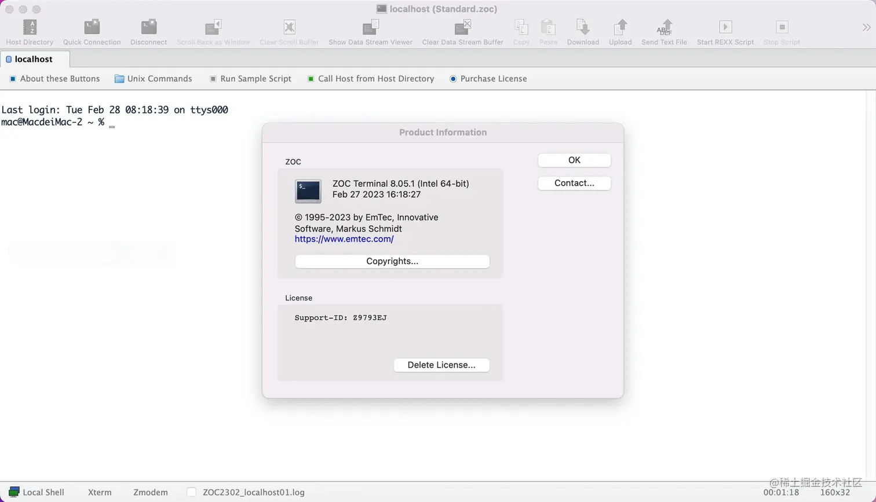Viewport: 876px width, 502px height.
Task: Click the Xterm emulation status item
Action: pos(100,492)
